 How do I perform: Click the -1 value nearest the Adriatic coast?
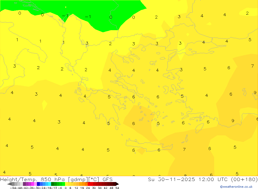[65, 16]
